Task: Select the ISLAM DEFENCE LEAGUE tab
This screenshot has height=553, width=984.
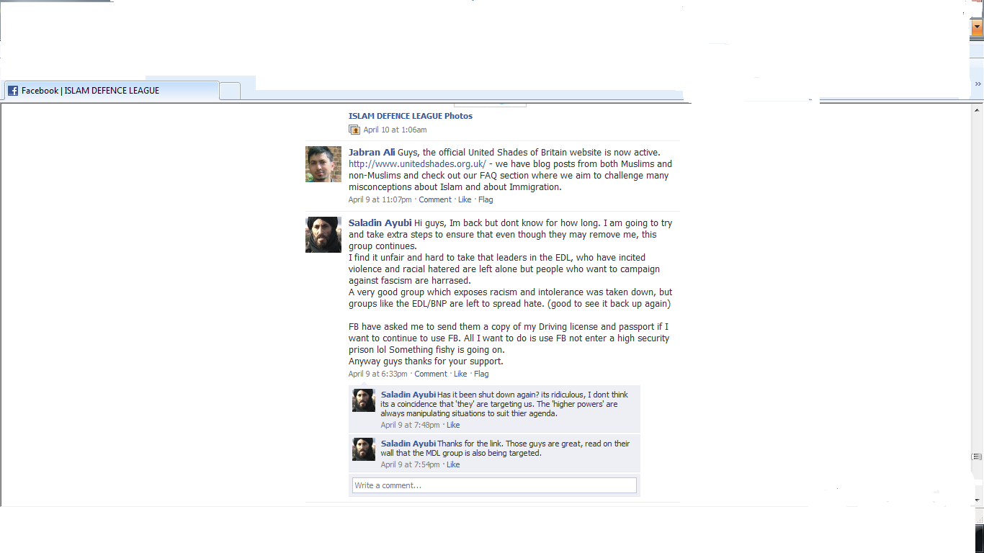Action: (x=112, y=91)
